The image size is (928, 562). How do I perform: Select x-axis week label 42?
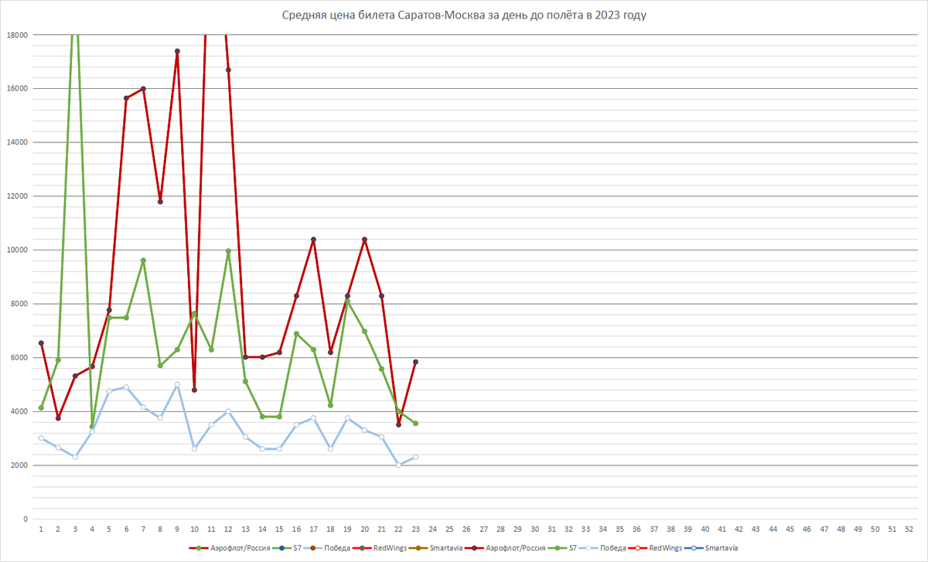pos(739,530)
